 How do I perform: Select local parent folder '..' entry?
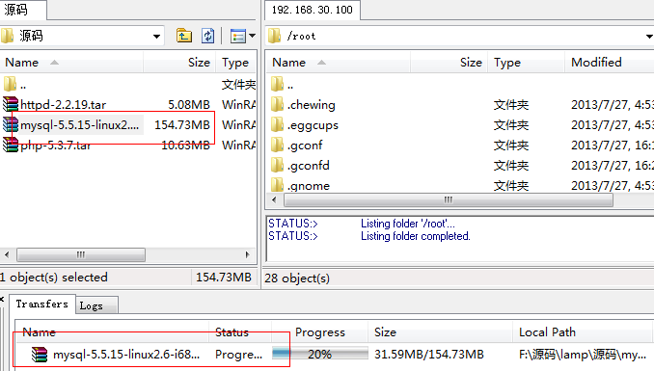[x=15, y=85]
